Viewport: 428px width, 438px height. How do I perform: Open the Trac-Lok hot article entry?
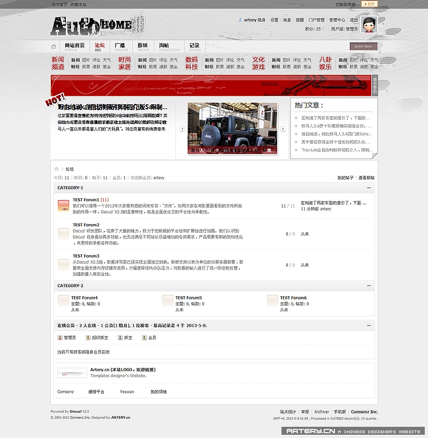[x=337, y=150]
